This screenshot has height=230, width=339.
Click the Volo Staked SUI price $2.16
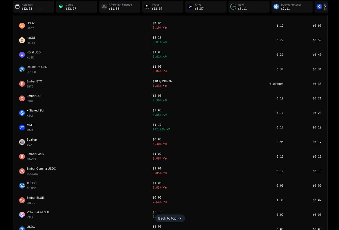pos(157,212)
